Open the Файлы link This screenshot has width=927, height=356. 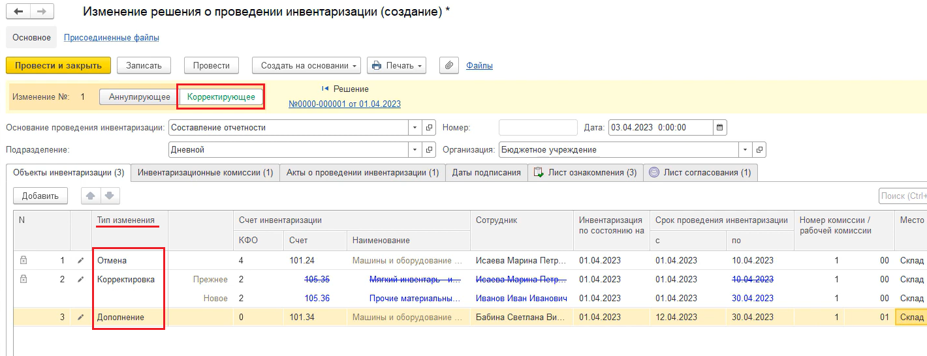coord(479,65)
